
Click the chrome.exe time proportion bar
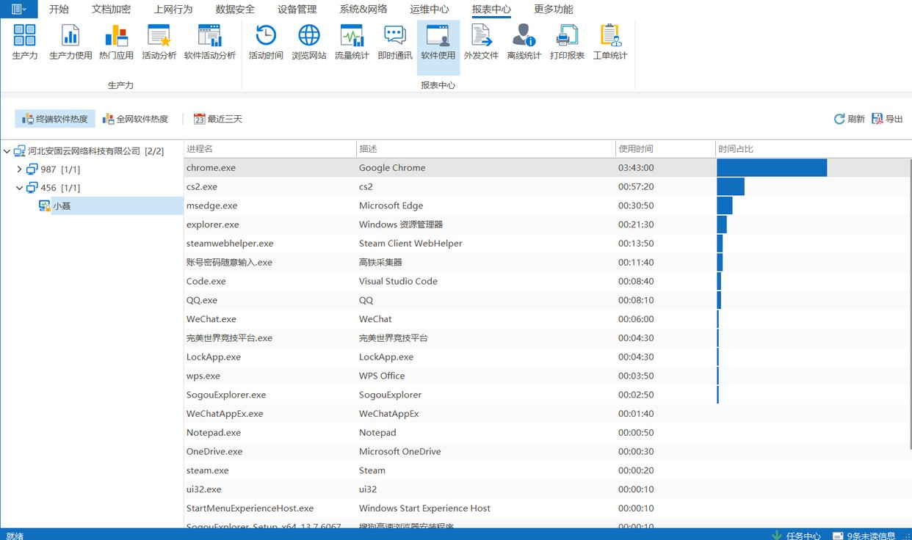tap(771, 168)
